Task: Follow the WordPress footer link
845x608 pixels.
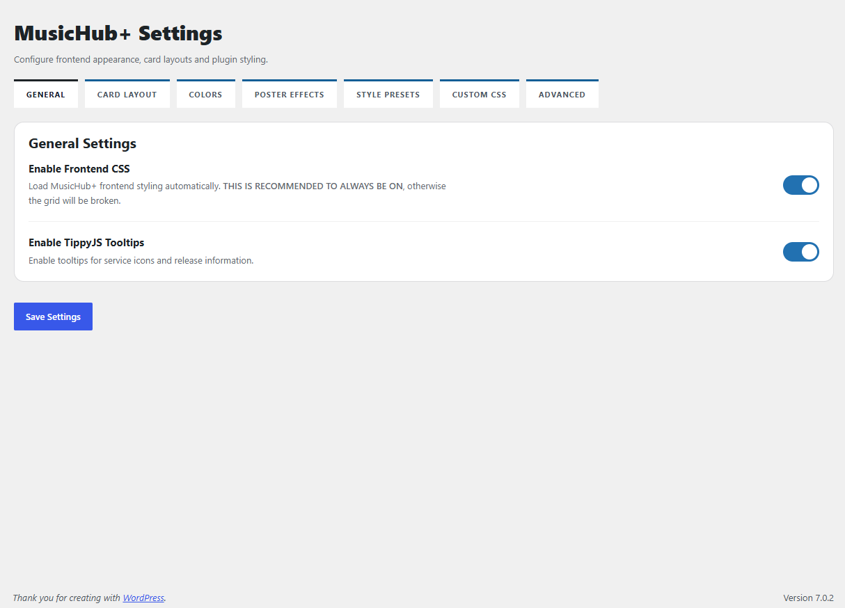Action: [x=143, y=598]
